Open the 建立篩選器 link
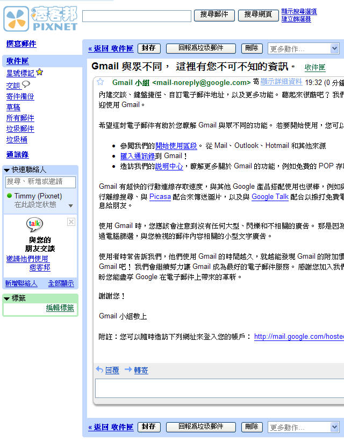 click(x=296, y=19)
